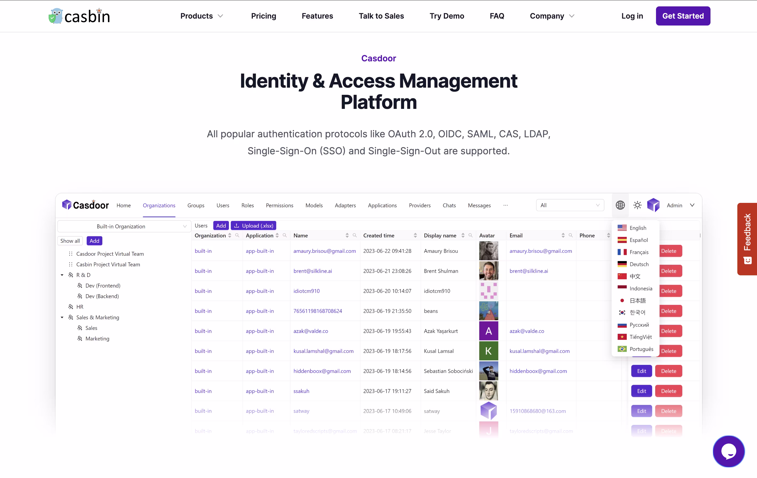
Task: Click the globe language icon
Action: 620,205
